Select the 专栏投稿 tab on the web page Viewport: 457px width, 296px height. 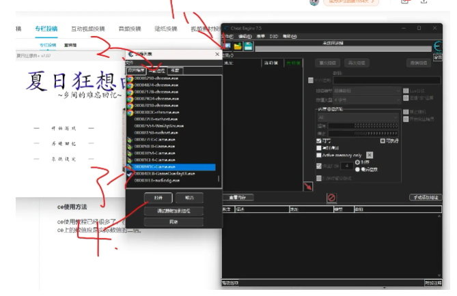46,29
